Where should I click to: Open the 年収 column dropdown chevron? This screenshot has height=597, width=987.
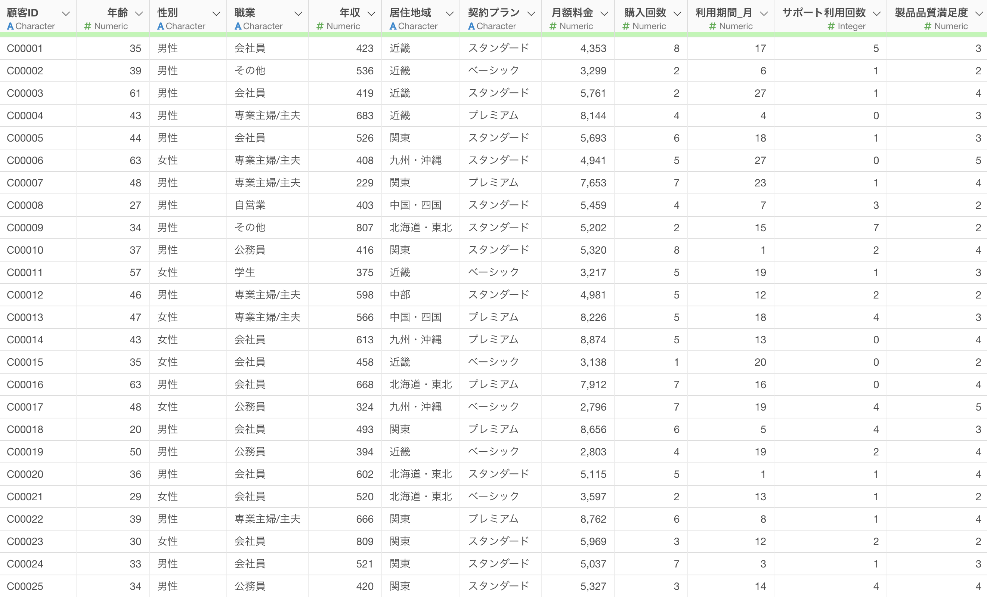(x=371, y=13)
